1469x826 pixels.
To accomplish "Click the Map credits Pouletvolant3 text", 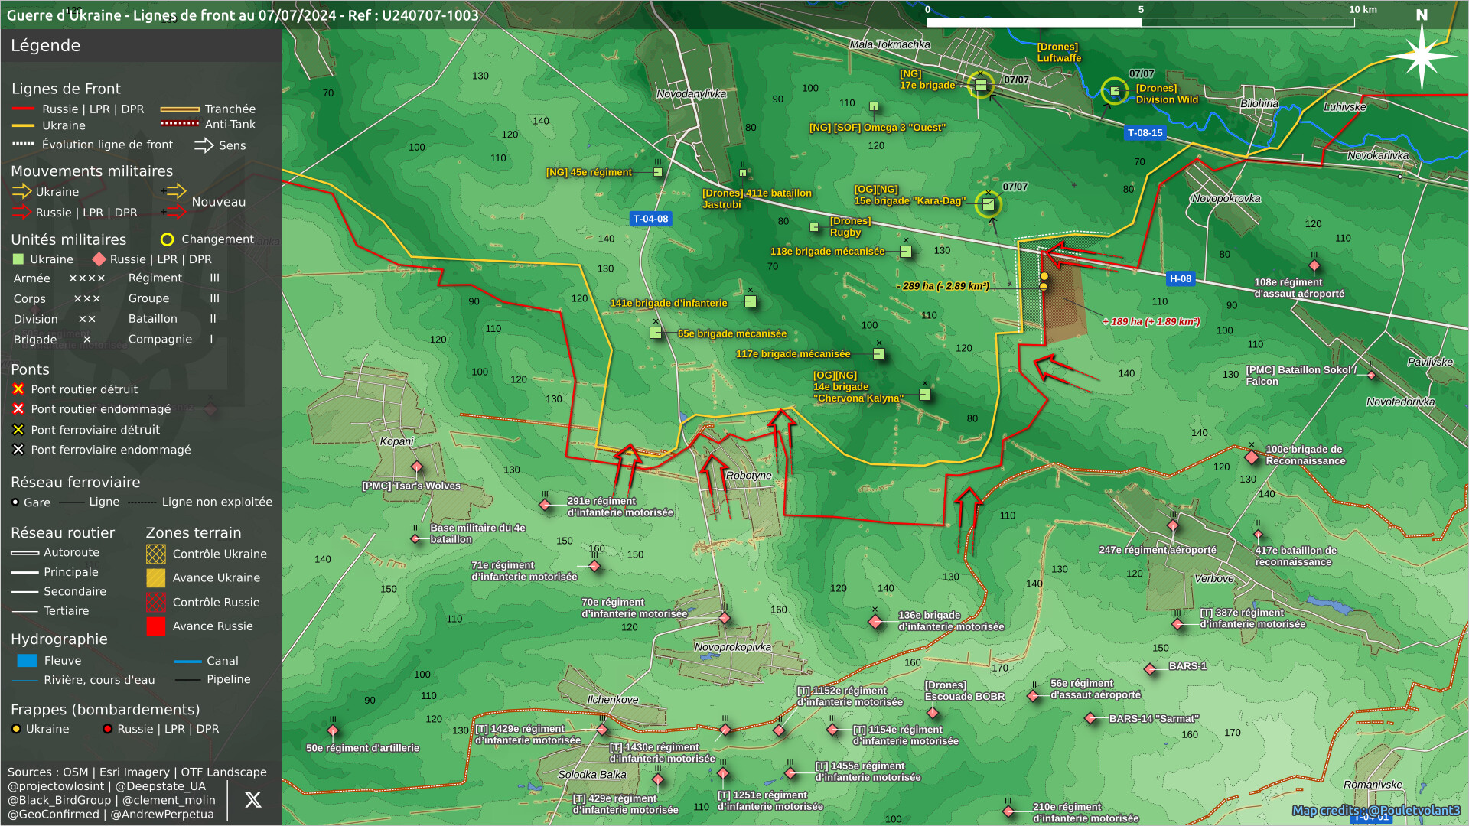I will (x=1375, y=810).
